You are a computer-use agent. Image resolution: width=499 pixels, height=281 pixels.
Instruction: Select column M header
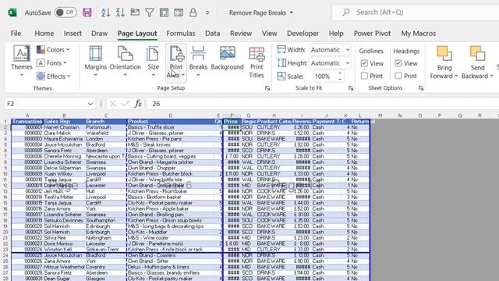[380, 116]
